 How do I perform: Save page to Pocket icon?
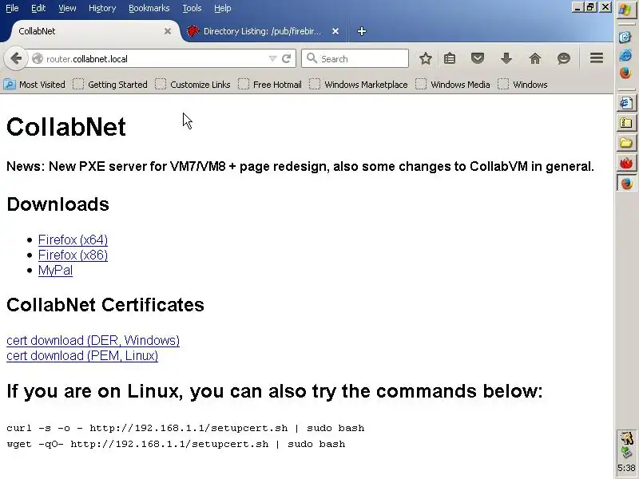point(478,58)
